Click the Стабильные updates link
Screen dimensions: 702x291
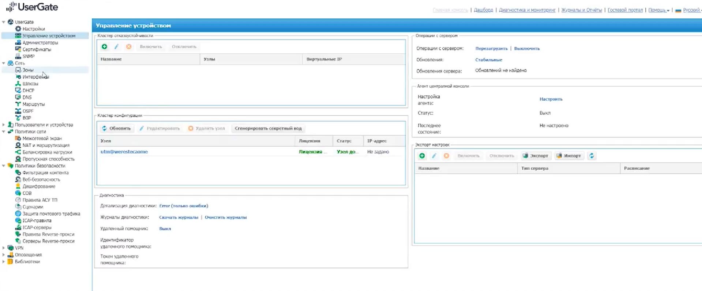[x=489, y=60]
